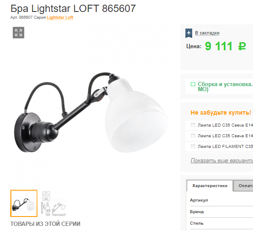Check the Лампа LED FILAMENT C35 option

(x=193, y=146)
